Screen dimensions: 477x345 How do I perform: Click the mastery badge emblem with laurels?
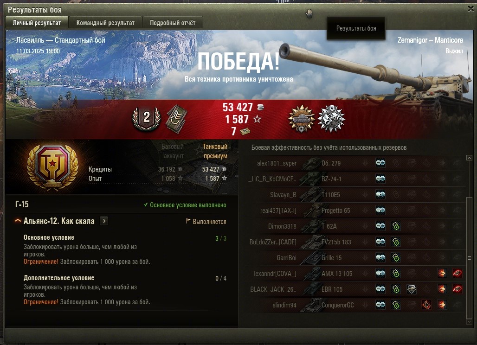click(52, 167)
